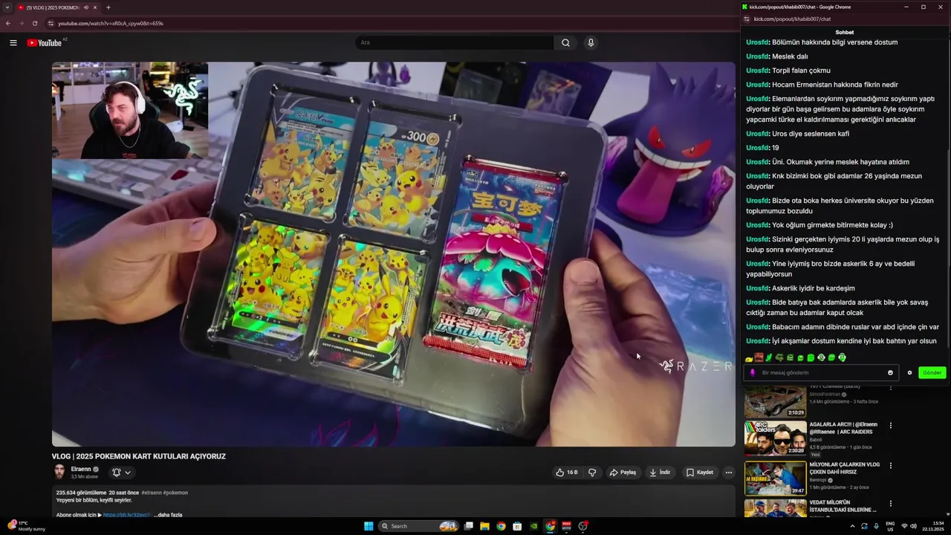Open MİLYONLAR ÇALARKEN VLOG video thumbnail
Viewport: 951px width, 535px height.
(x=775, y=479)
